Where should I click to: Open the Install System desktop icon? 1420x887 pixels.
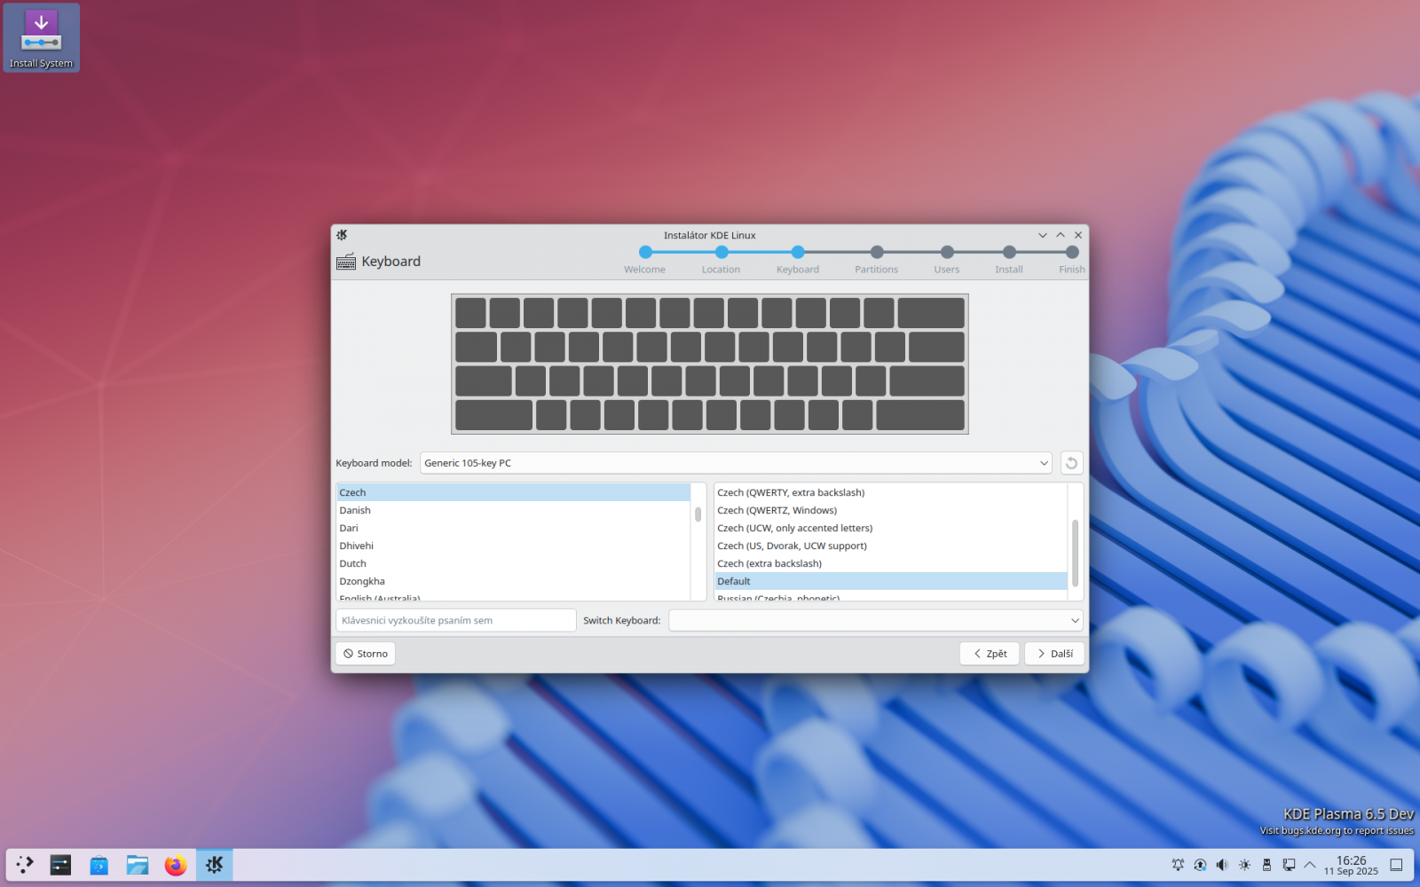pyautogui.click(x=41, y=38)
